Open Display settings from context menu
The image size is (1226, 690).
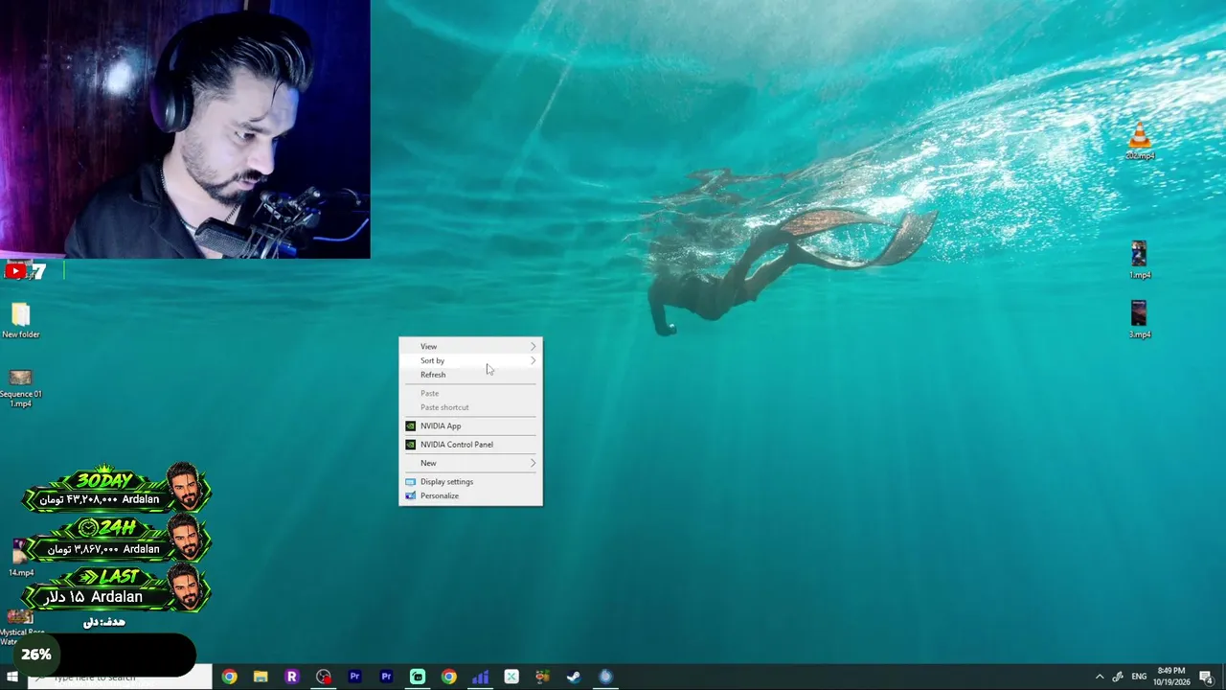coord(470,481)
